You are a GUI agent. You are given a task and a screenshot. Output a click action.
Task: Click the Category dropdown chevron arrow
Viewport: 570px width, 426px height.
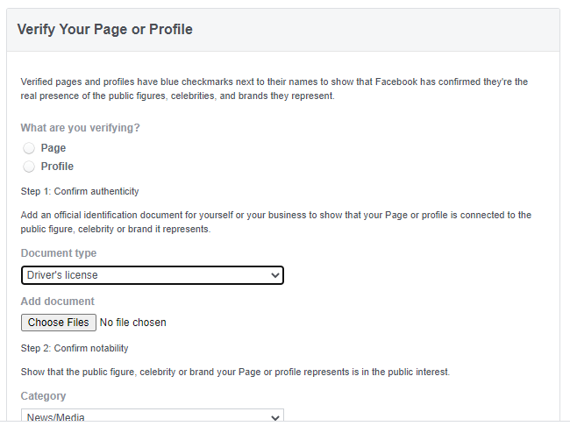tap(275, 418)
